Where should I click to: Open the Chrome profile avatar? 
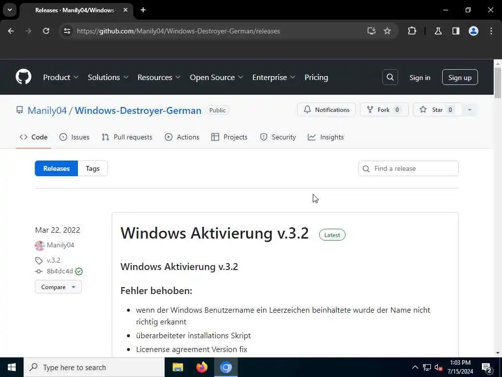(474, 31)
